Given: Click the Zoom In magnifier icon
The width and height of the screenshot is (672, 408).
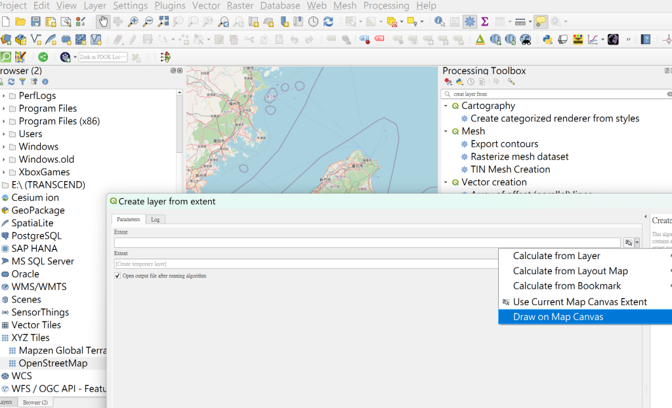Looking at the screenshot, I should click(x=133, y=22).
